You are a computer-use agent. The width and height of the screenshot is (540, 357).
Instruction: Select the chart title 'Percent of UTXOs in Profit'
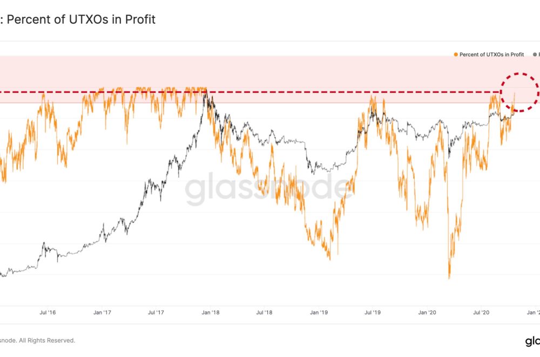(x=81, y=19)
